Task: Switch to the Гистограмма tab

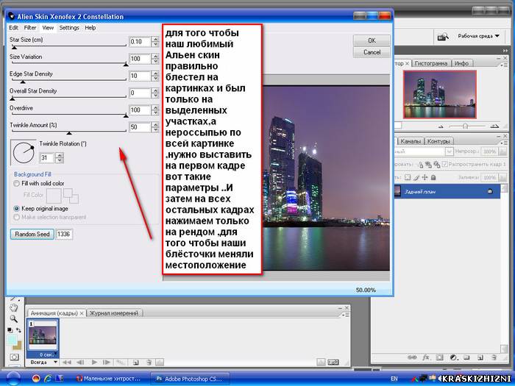Action: pyautogui.click(x=431, y=63)
